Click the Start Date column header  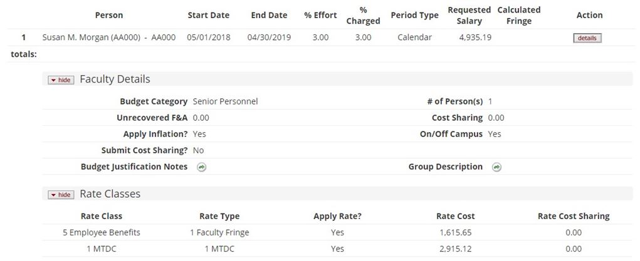[x=208, y=15]
